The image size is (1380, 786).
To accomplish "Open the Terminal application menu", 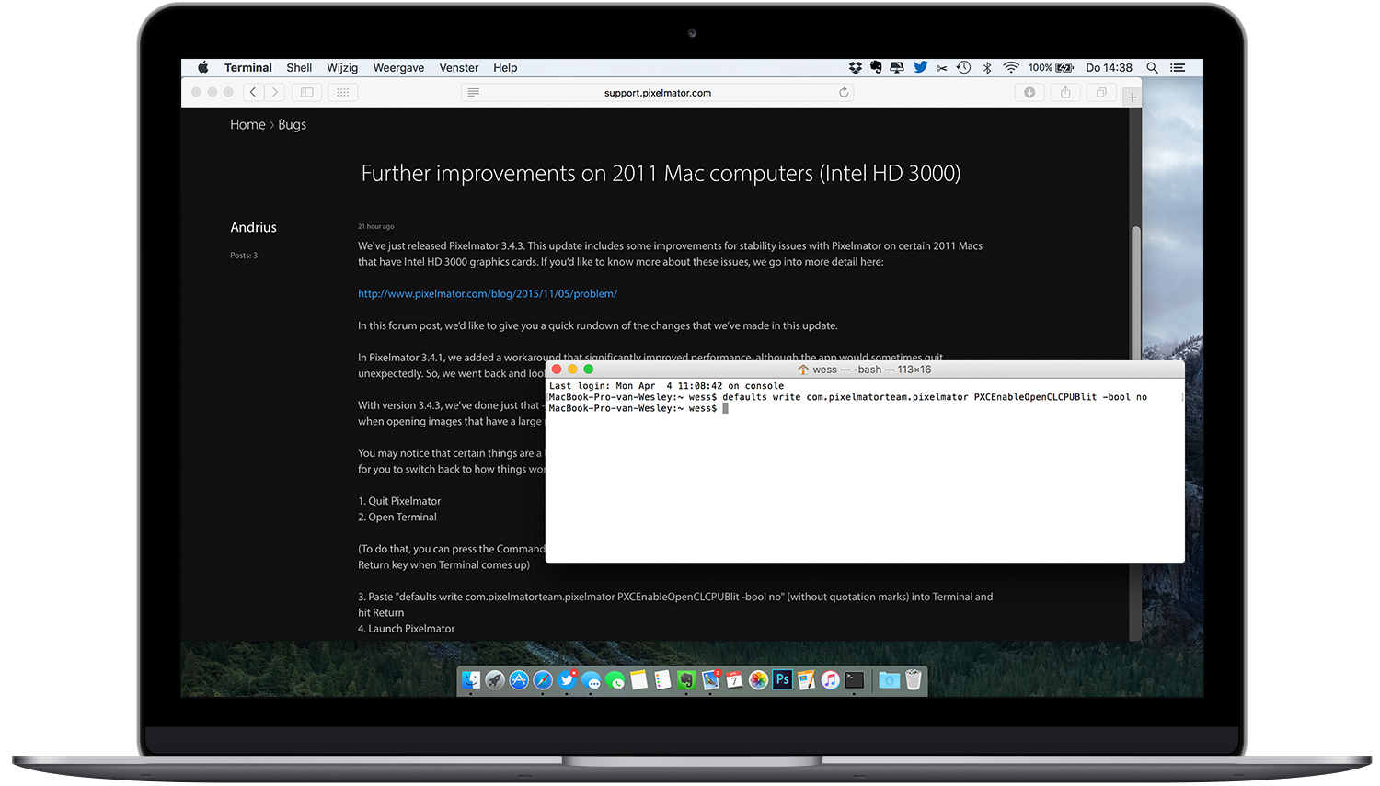I will click(248, 68).
